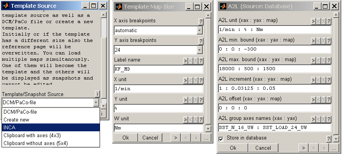Click the '?' help beside X unit
Screen dimensions: 342x156
click(201, 81)
